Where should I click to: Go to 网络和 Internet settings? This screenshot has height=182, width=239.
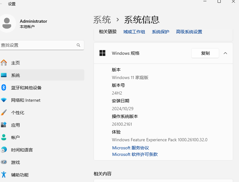click(x=42, y=100)
